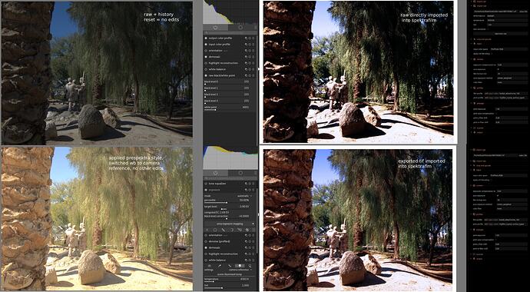Reset upper highlight reconstruction parameters

pos(250,63)
